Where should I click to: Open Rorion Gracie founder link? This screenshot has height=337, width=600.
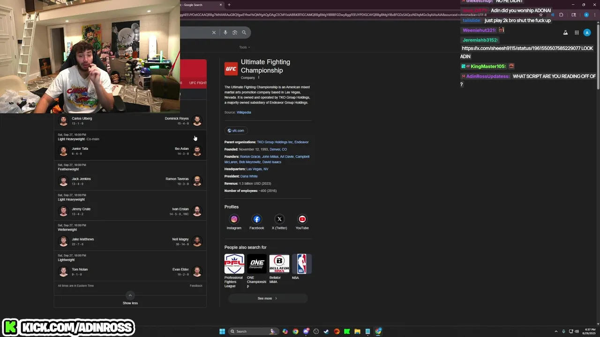point(250,157)
